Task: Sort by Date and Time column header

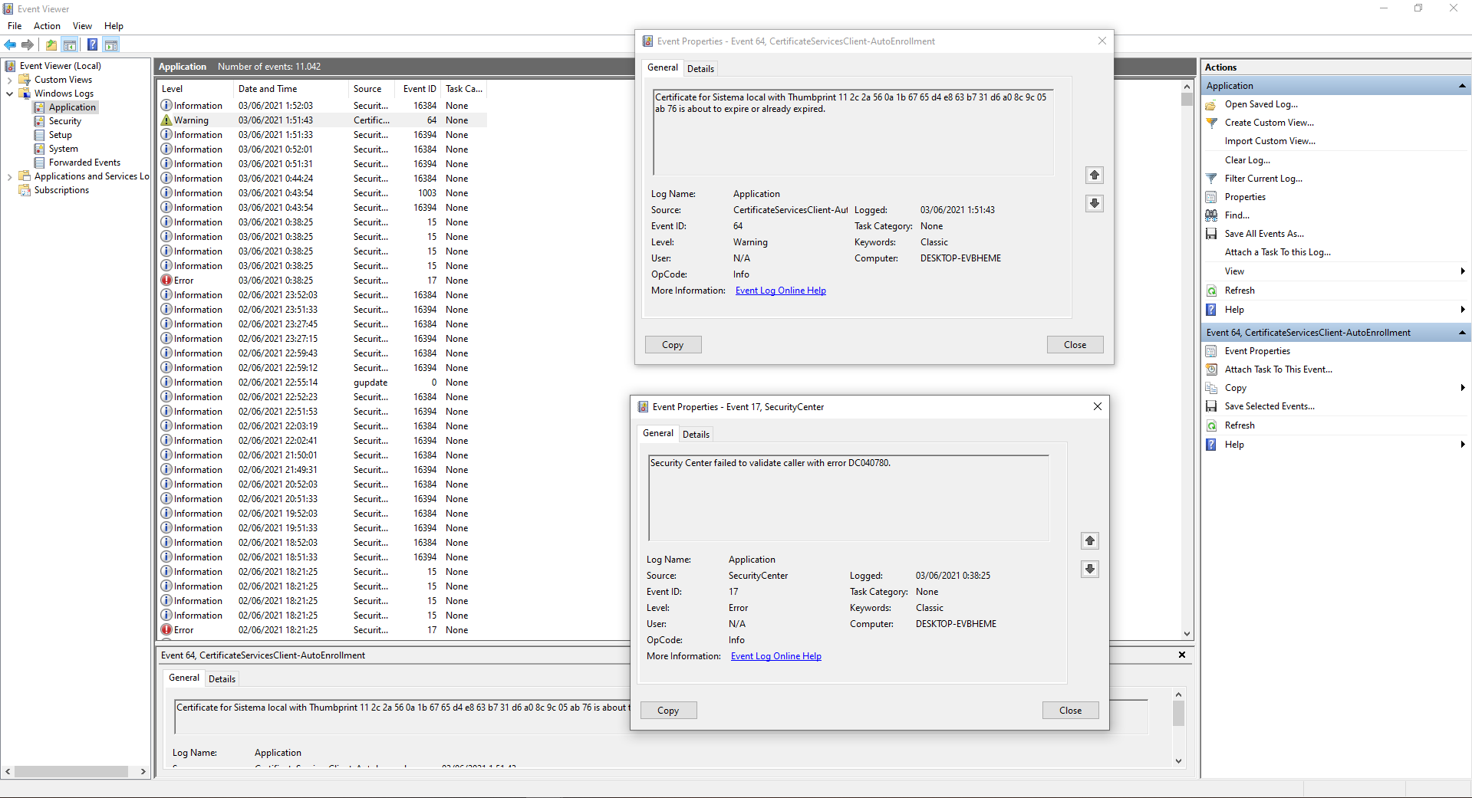Action: [291, 89]
